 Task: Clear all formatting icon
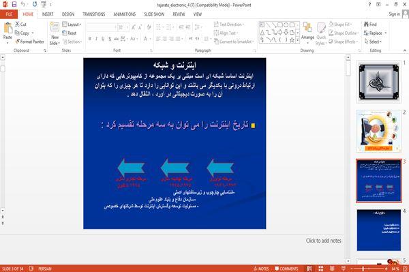click(149, 27)
